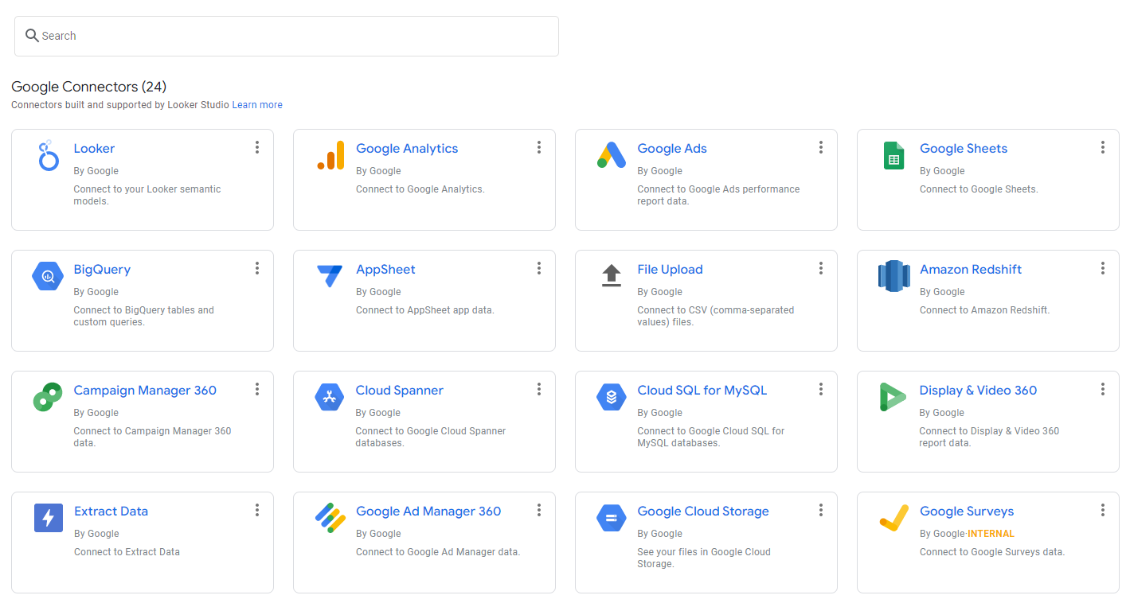
Task: Select the BigQuery connector title
Action: click(x=102, y=269)
